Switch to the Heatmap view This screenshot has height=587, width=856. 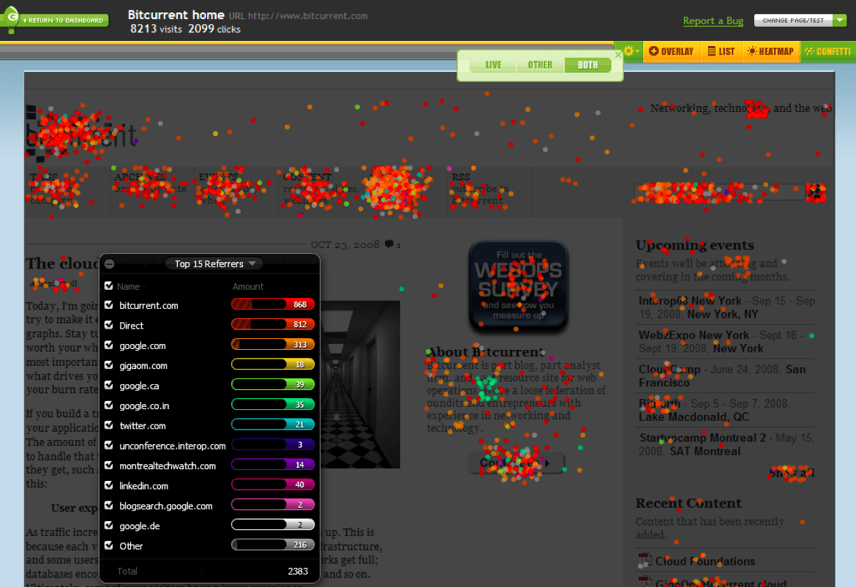point(771,51)
